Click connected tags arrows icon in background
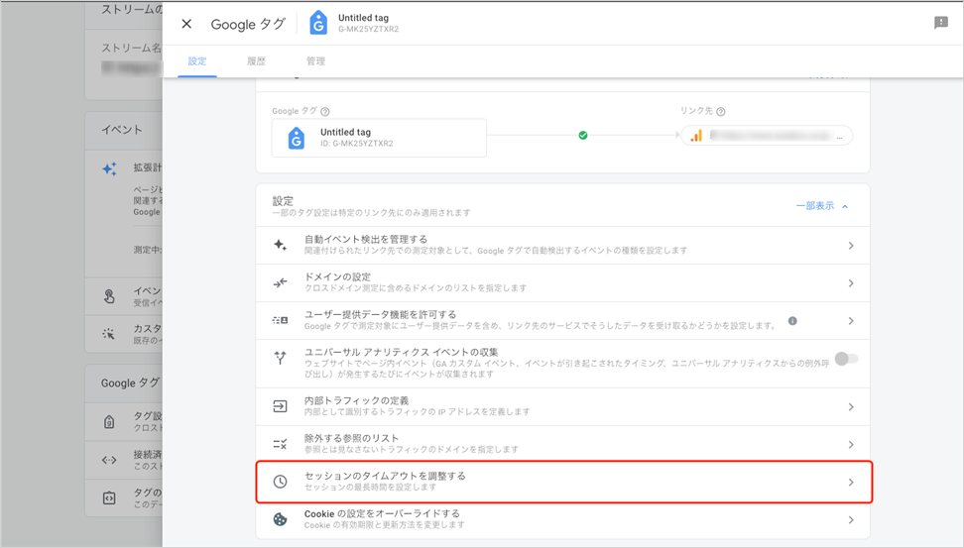Screen dimensions: 964x548 tap(109, 460)
